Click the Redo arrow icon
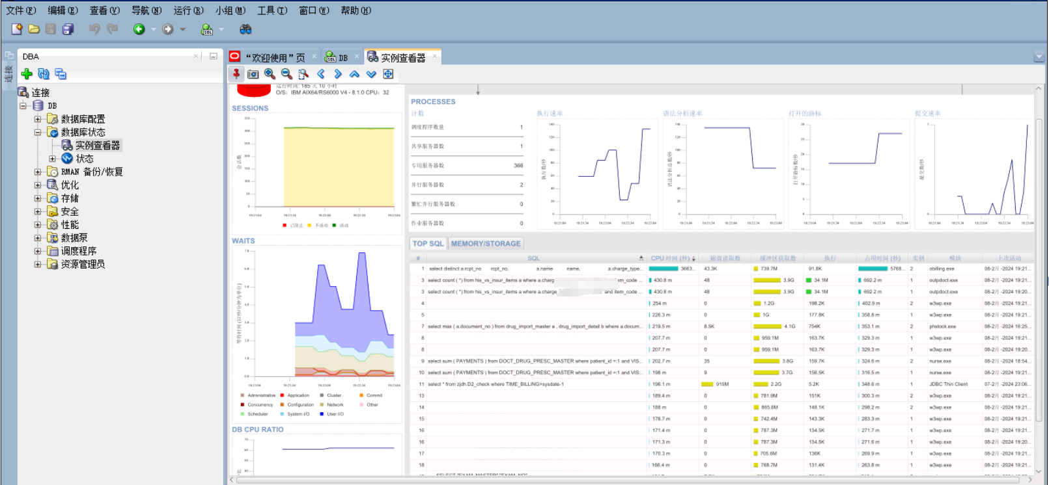Screen dimensions: 1049x485 pos(112,29)
